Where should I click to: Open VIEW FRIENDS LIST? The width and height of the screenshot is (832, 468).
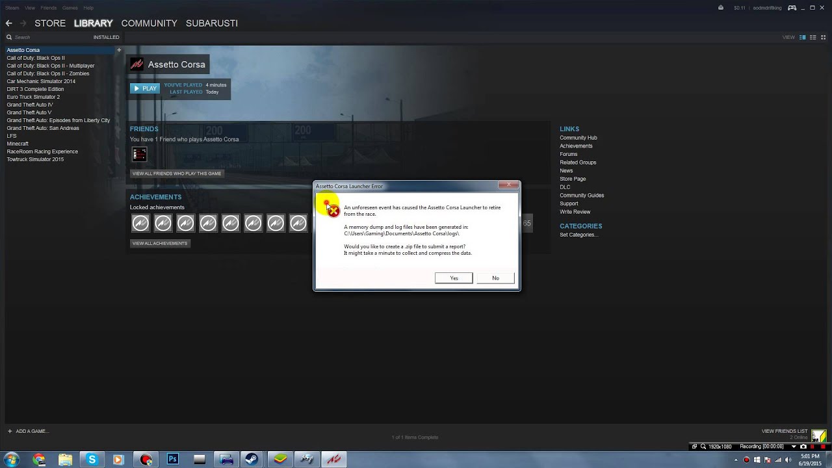(785, 431)
